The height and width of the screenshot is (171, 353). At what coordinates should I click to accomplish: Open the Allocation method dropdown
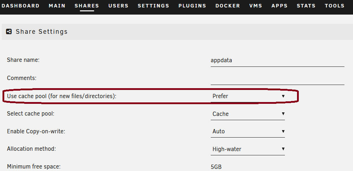(248, 149)
